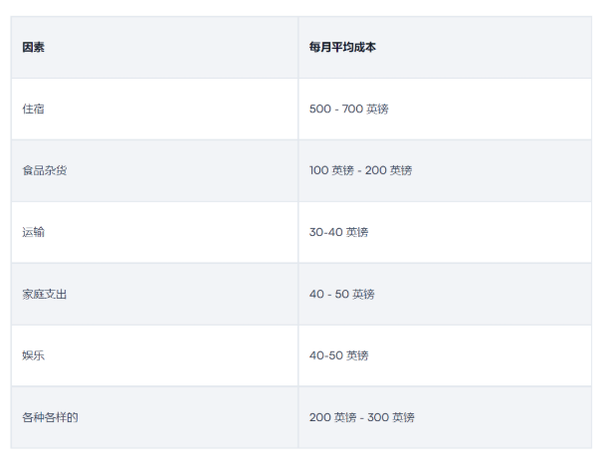Click the 因素 column header
The image size is (602, 455).
coord(33,47)
